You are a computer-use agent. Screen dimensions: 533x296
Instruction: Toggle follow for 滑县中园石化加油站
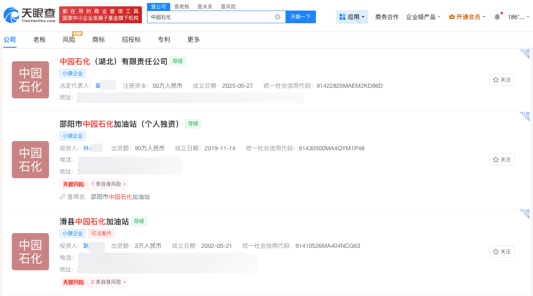[501, 251]
